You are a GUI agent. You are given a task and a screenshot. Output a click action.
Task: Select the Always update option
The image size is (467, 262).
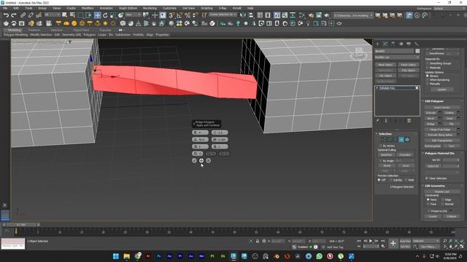point(428,76)
